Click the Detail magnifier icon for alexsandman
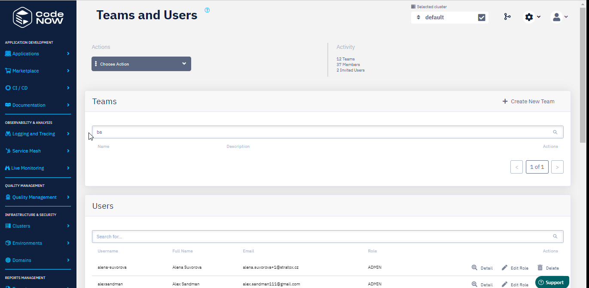The width and height of the screenshot is (589, 288). click(474, 284)
